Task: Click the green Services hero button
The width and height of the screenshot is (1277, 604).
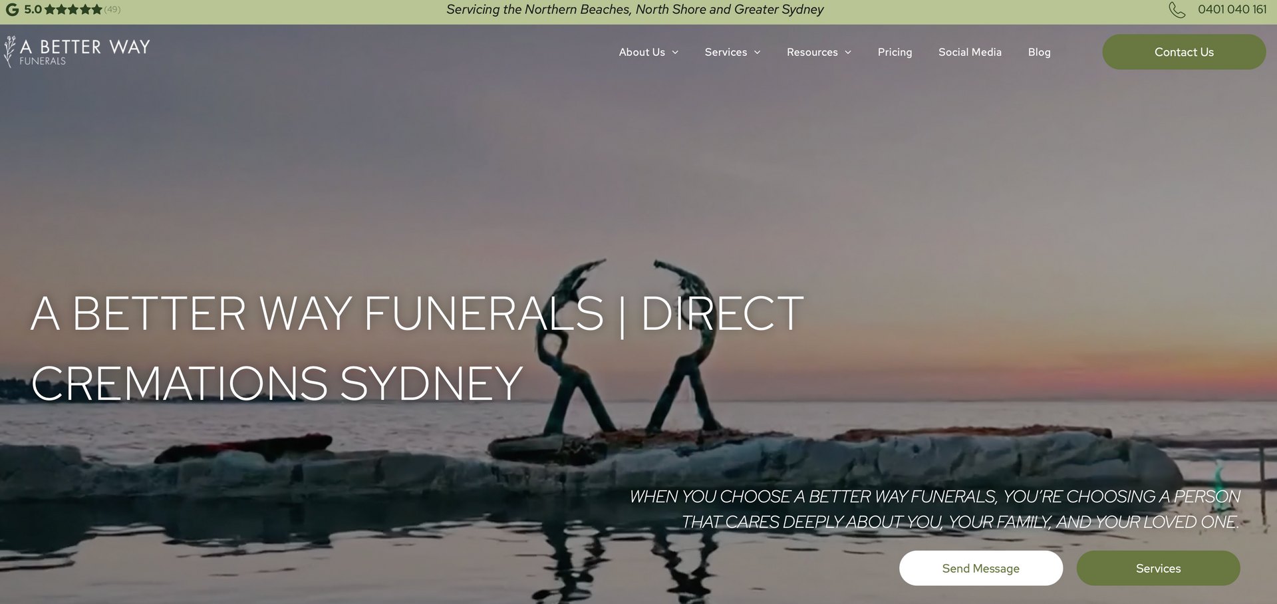Action: (1158, 568)
